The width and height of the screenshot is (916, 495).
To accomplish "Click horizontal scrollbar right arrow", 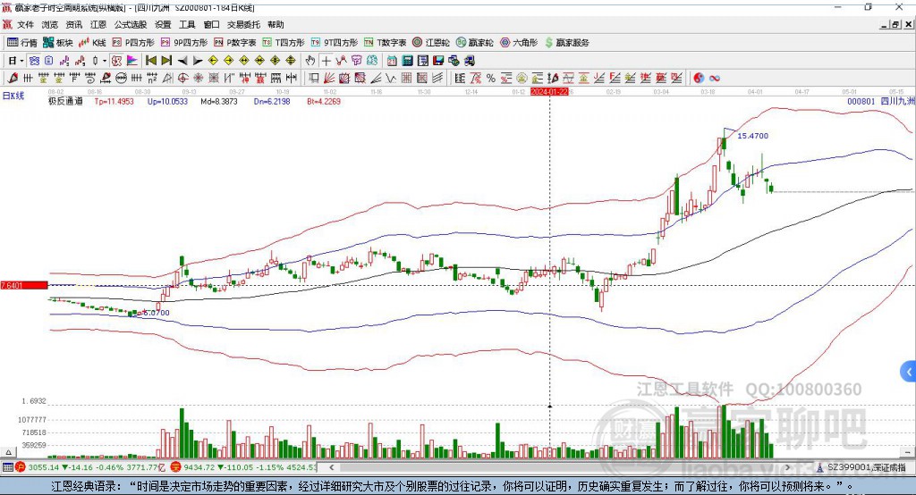I will pyautogui.click(x=787, y=467).
